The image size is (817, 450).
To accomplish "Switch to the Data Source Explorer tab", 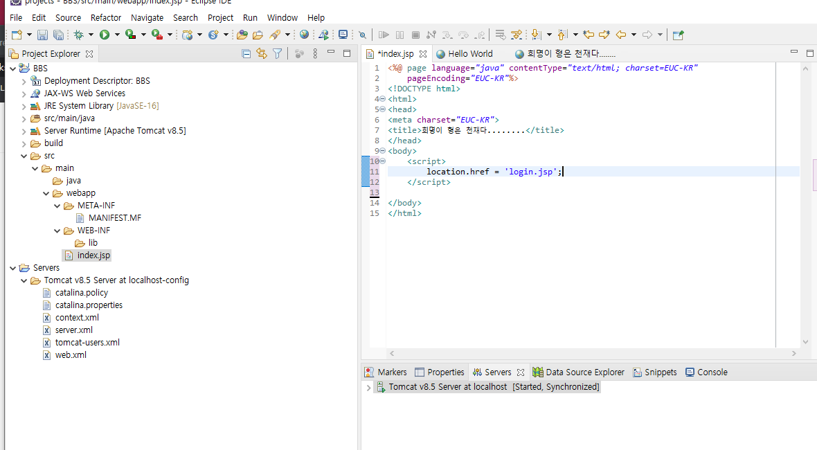I will [578, 372].
